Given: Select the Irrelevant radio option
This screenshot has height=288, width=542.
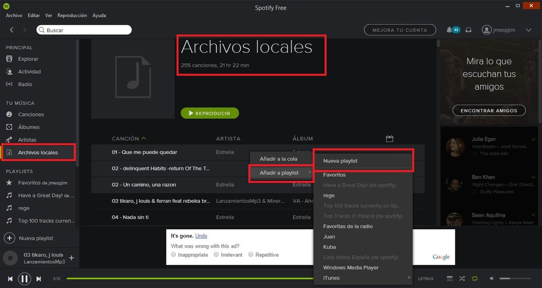Looking at the screenshot, I should point(216,255).
